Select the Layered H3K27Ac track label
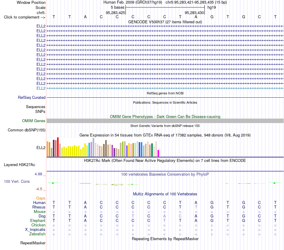Screen dimensions: 284x250 pos(19,165)
